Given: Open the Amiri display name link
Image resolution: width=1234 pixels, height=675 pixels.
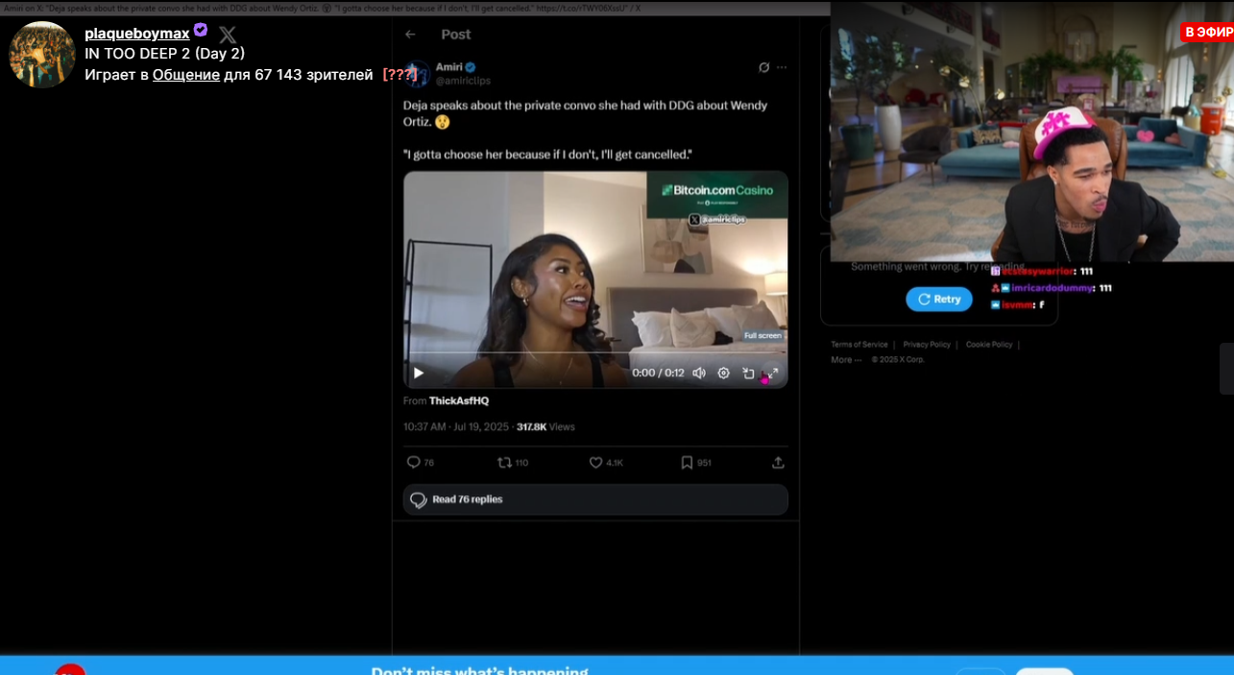Looking at the screenshot, I should click(448, 67).
